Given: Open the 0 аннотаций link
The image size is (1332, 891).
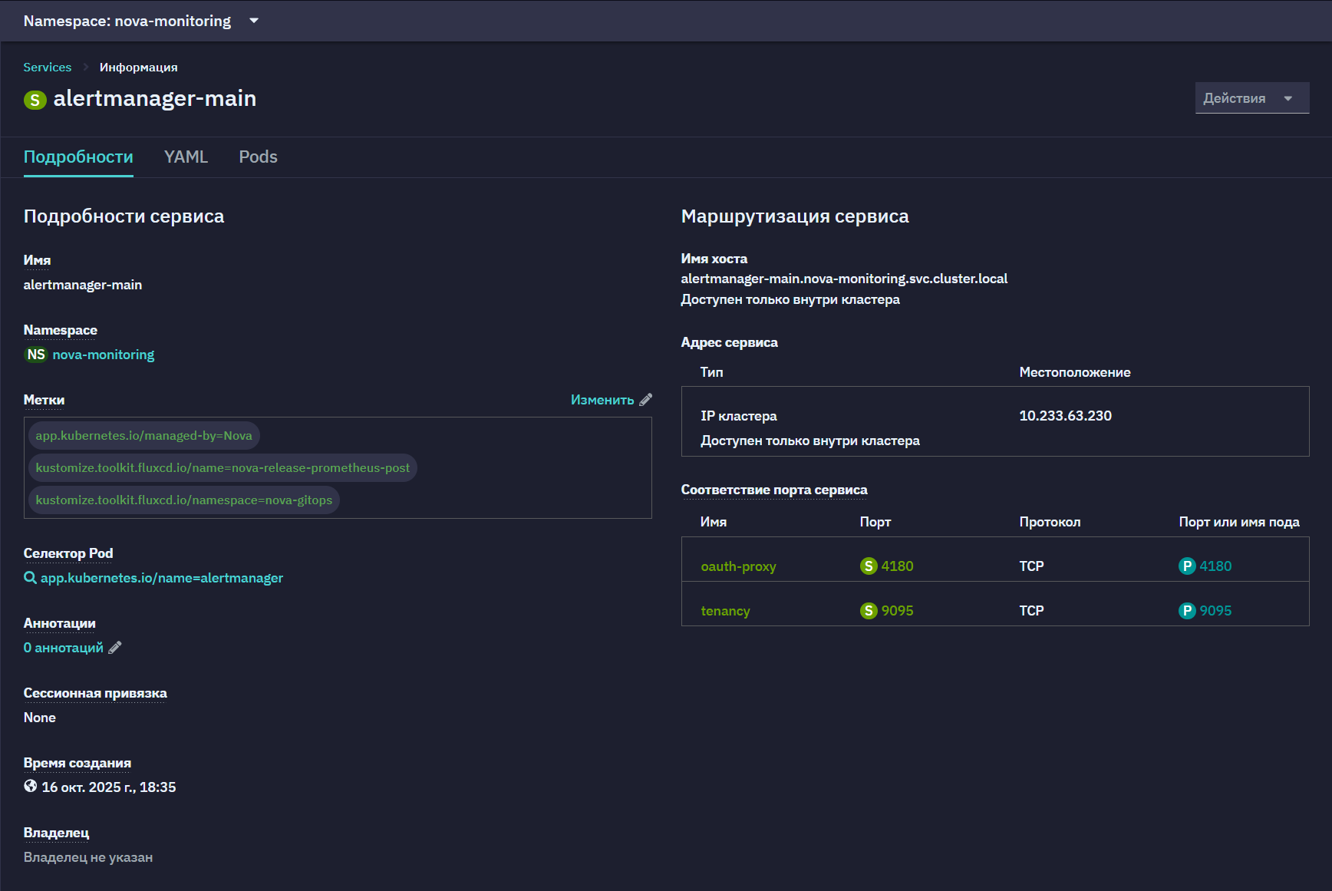Looking at the screenshot, I should [x=64, y=648].
